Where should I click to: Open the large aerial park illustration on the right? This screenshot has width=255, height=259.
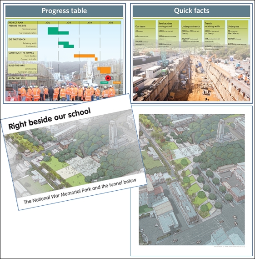[x=192, y=179]
